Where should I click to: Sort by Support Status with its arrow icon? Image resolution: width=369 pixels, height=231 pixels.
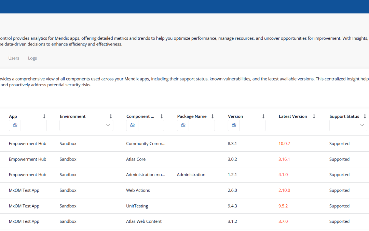[365, 116]
